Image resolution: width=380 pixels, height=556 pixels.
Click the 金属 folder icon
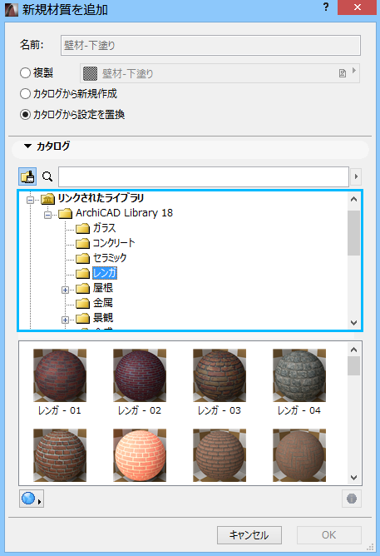pyautogui.click(x=82, y=303)
